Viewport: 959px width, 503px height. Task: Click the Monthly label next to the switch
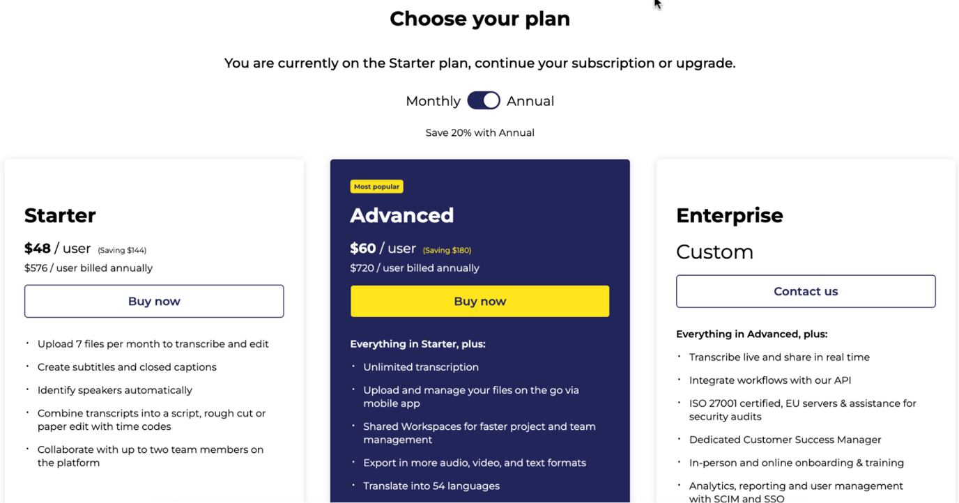pos(432,100)
